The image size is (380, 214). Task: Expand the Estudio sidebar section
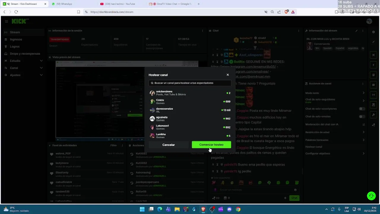24,61
